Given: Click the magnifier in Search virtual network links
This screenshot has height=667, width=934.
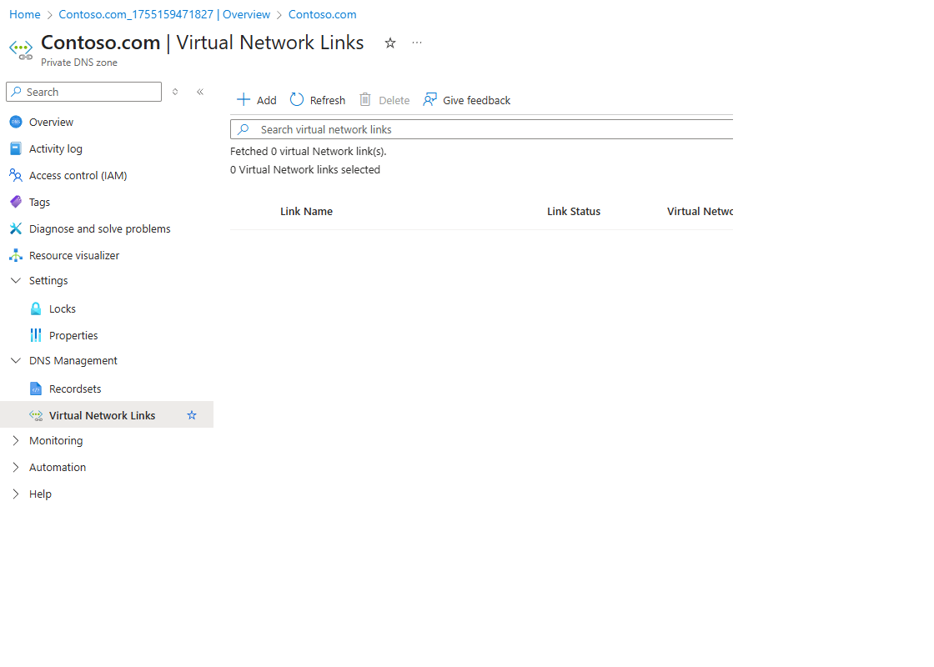Looking at the screenshot, I should pyautogui.click(x=243, y=129).
